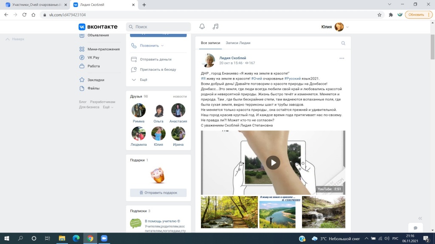Open the music note icon in header

pyautogui.click(x=215, y=27)
